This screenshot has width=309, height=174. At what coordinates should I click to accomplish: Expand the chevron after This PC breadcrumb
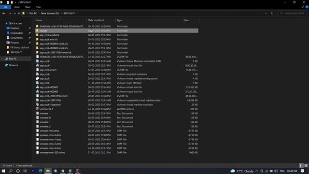click(39, 14)
